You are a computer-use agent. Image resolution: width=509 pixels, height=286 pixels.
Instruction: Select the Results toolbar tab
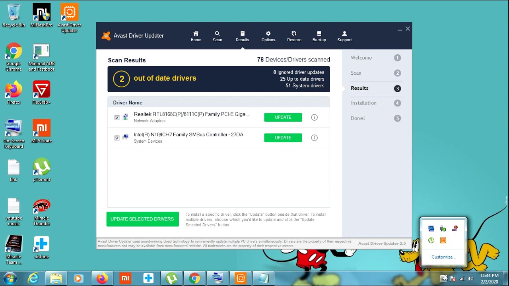coord(242,36)
